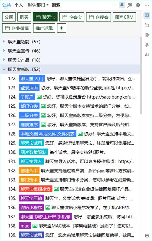The image size is (152, 241).
Task: Open the emoji smiley sidebar icon
Action: tap(147, 35)
